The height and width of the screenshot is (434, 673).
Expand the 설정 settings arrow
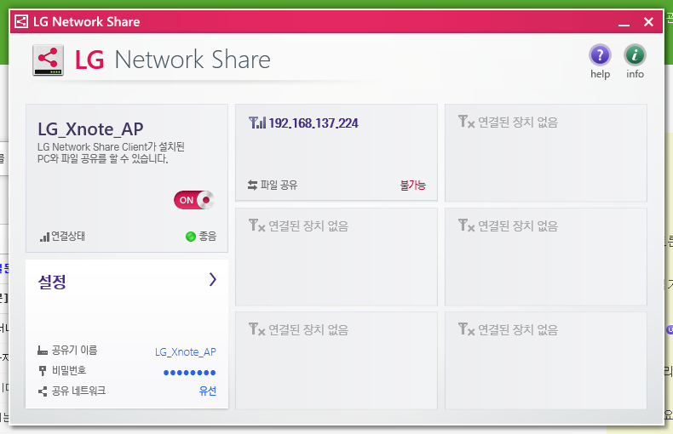coord(212,280)
